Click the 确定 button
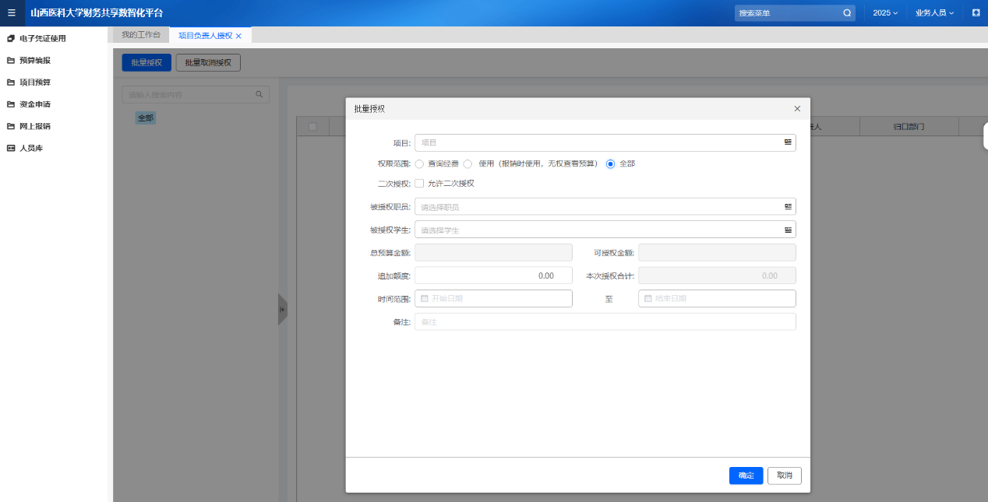The image size is (988, 502). [746, 476]
